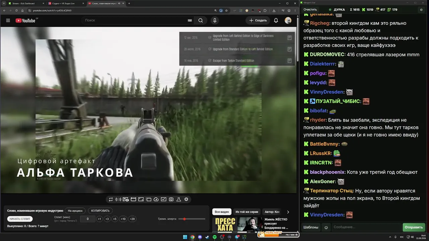Take a screenshot with the camera icon
429x241 pixels.
point(171,199)
